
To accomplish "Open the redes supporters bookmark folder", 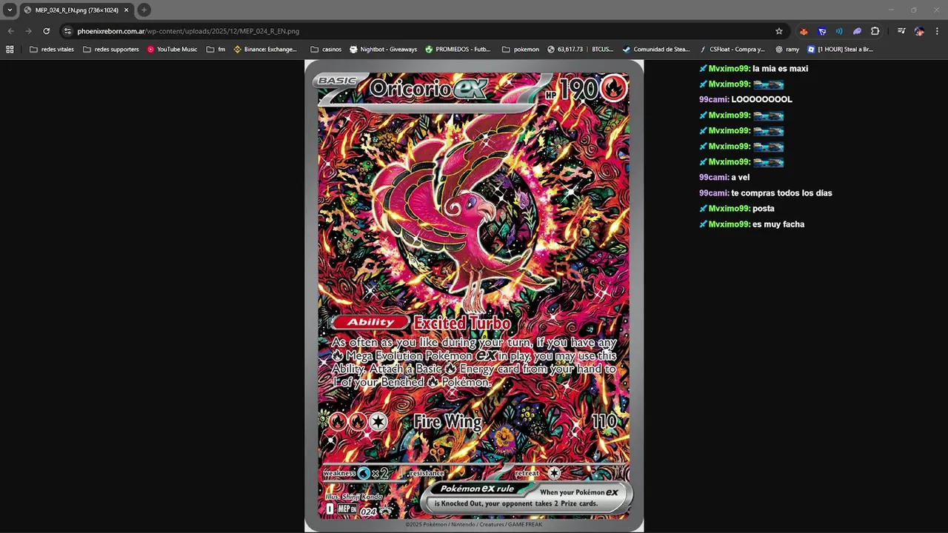I will coord(111,50).
